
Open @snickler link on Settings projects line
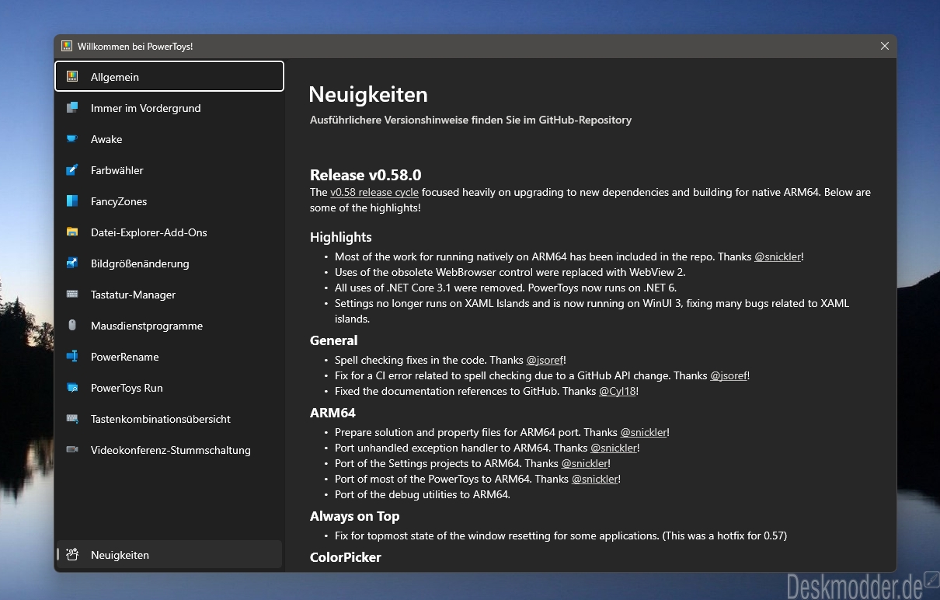pos(585,463)
